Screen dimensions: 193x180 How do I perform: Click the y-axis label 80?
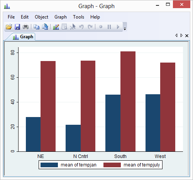coord(13,53)
